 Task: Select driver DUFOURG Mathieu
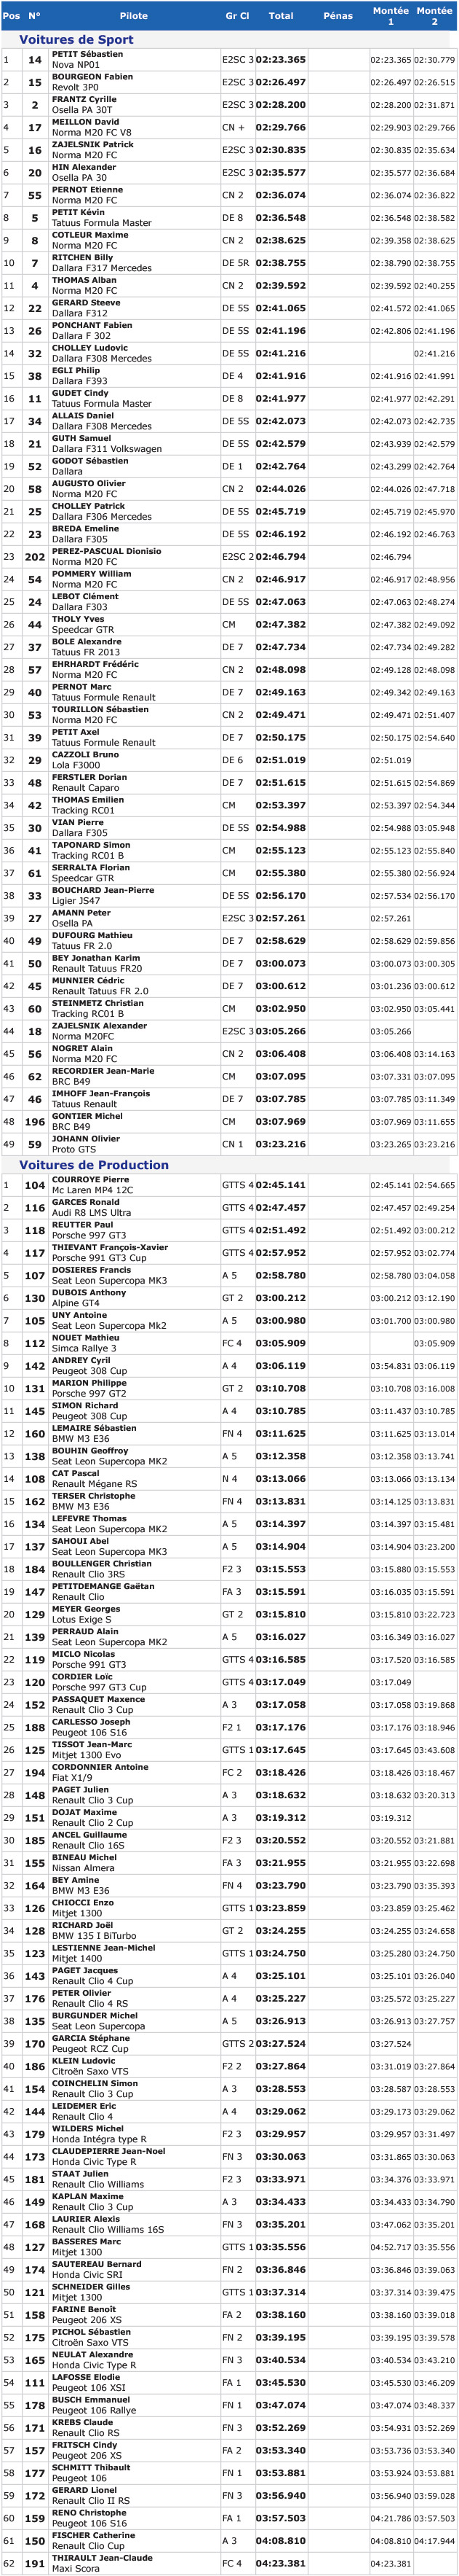[92, 936]
